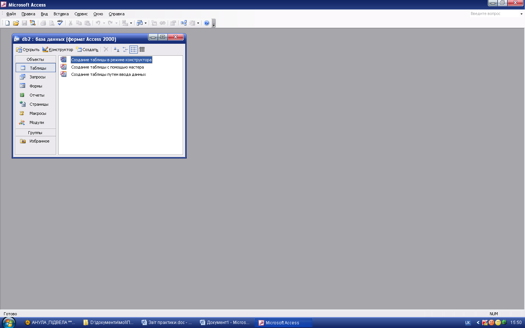This screenshot has height=328, width=525.
Task: Click the Copy toolbar icon
Action: [79, 23]
